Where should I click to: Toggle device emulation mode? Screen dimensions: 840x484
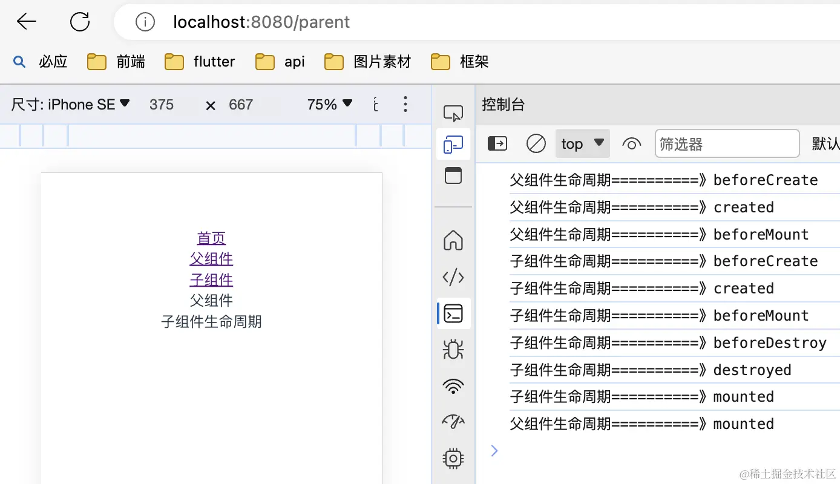tap(453, 144)
